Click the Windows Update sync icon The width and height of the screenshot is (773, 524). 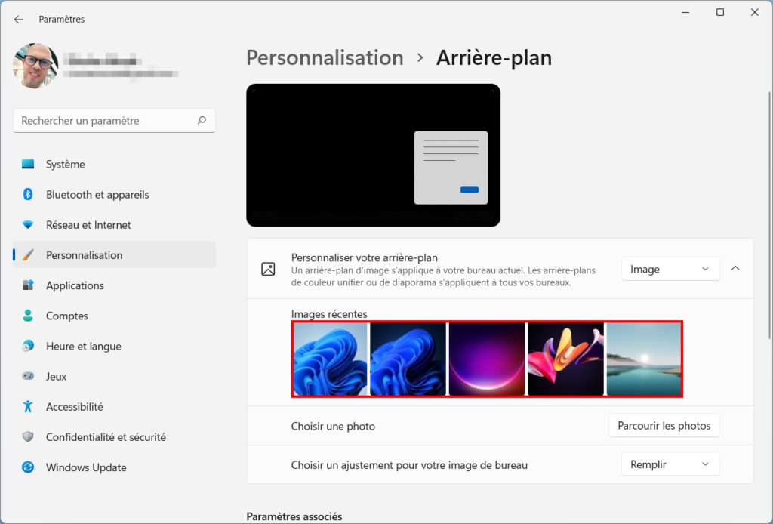coord(28,467)
